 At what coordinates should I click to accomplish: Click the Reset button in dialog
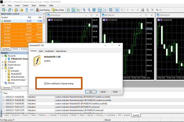[x=115, y=91]
